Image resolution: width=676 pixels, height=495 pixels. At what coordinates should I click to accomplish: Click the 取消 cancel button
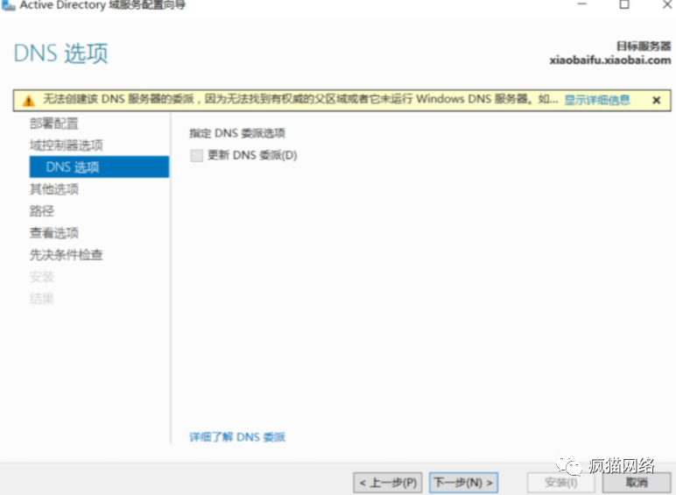pyautogui.click(x=636, y=483)
